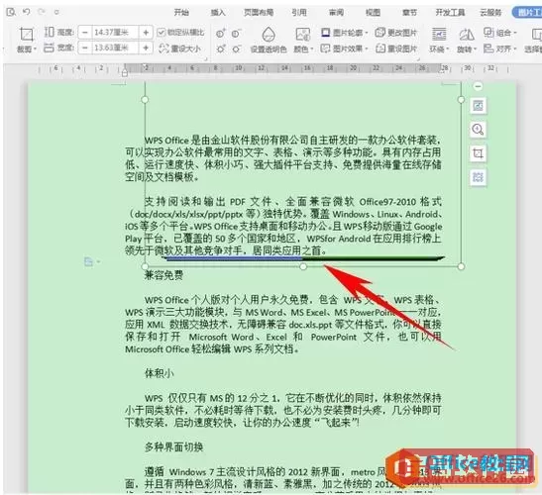Image resolution: width=542 pixels, height=495 pixels.
Task: Open the Rotate (旋转) dropdown
Action: (x=467, y=41)
